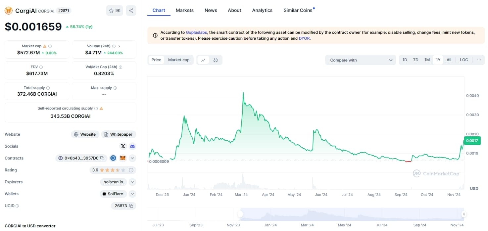Follow the DYOR link
Viewport: 488px width, 231px height.
[304, 38]
